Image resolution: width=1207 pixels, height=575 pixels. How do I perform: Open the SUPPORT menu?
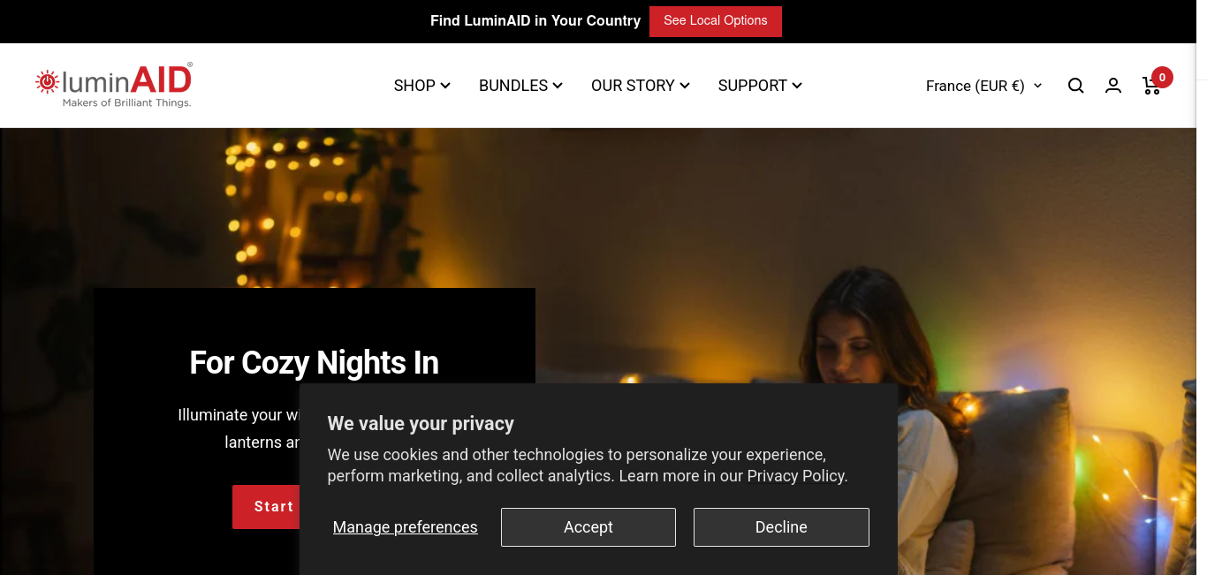pyautogui.click(x=760, y=86)
